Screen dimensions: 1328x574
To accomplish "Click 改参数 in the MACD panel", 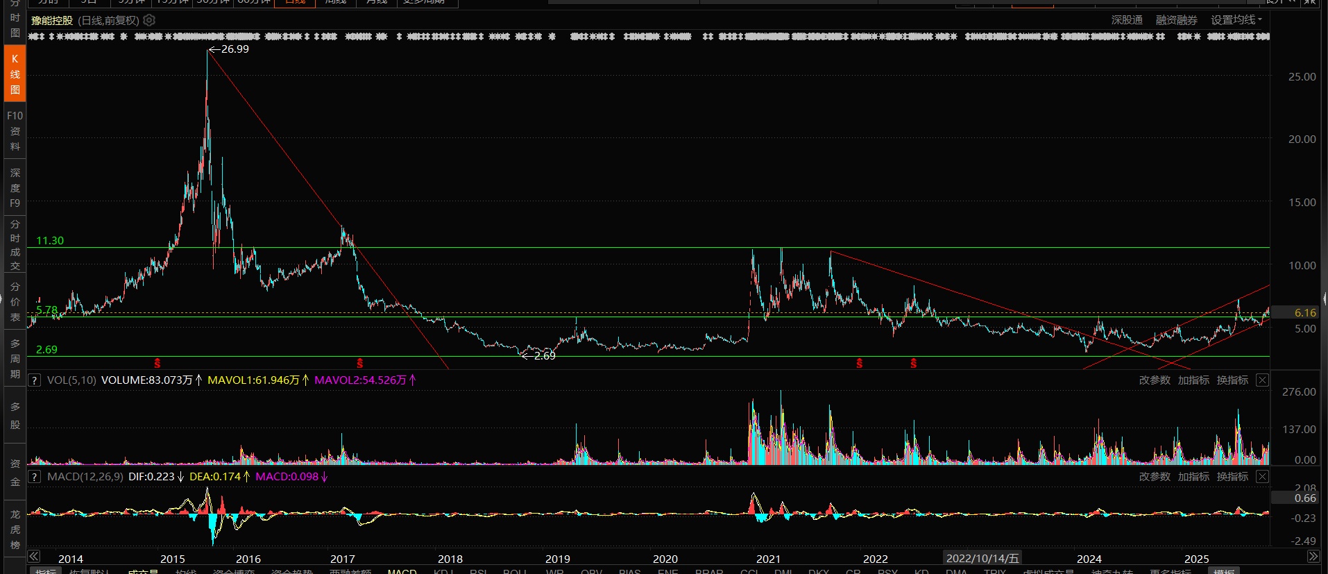I will click(x=1155, y=477).
